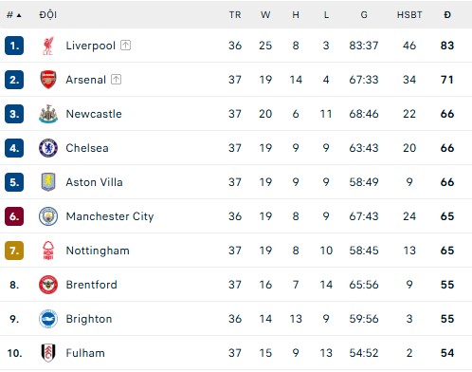This screenshot has width=472, height=372.
Task: Select the Brentford club badge
Action: tap(48, 285)
